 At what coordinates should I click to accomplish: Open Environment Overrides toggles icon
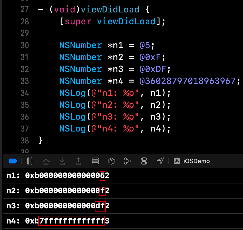click(144, 161)
